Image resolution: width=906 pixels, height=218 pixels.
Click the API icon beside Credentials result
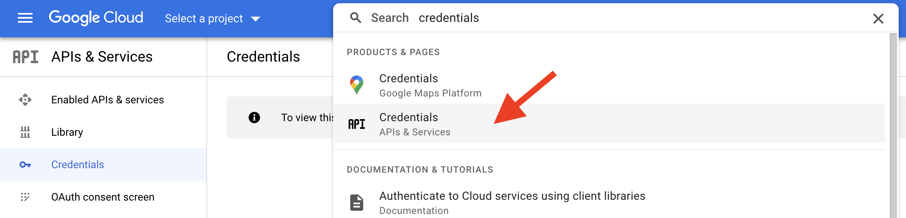click(357, 124)
